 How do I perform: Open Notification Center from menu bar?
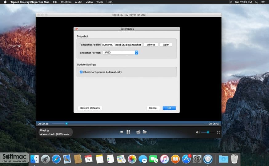(263, 2)
